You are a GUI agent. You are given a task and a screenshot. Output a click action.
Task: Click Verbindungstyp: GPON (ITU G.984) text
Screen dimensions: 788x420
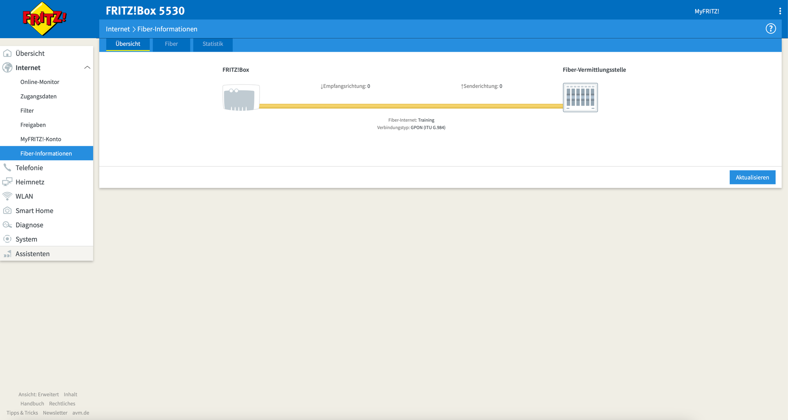pyautogui.click(x=411, y=127)
